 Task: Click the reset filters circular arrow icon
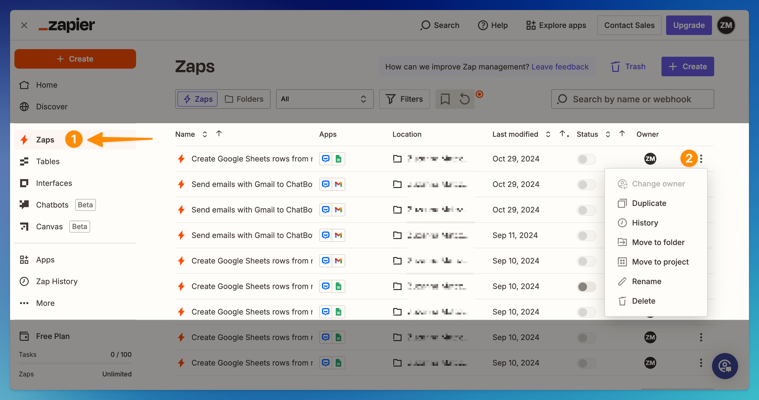pyautogui.click(x=464, y=99)
